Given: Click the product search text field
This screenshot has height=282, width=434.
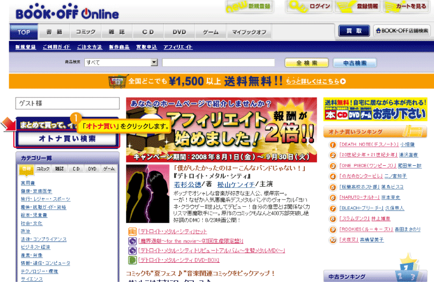Looking at the screenshot, I should (x=218, y=62).
